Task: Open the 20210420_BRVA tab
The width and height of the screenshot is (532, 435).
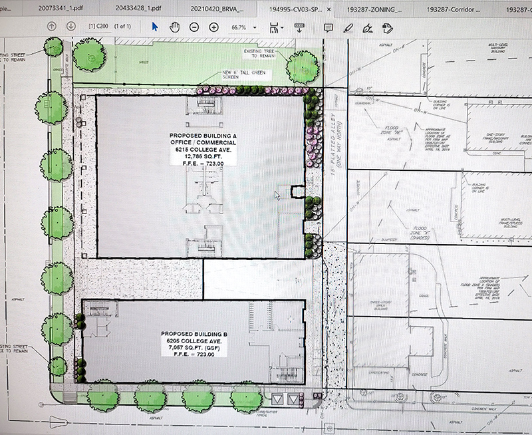Action: [217, 9]
